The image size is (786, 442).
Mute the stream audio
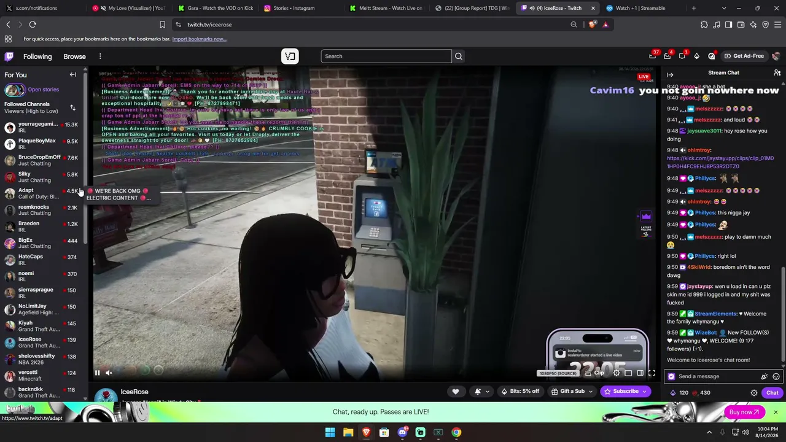point(109,373)
